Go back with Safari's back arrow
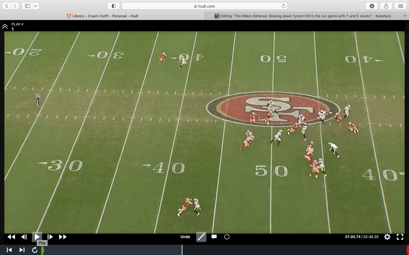 point(7,6)
